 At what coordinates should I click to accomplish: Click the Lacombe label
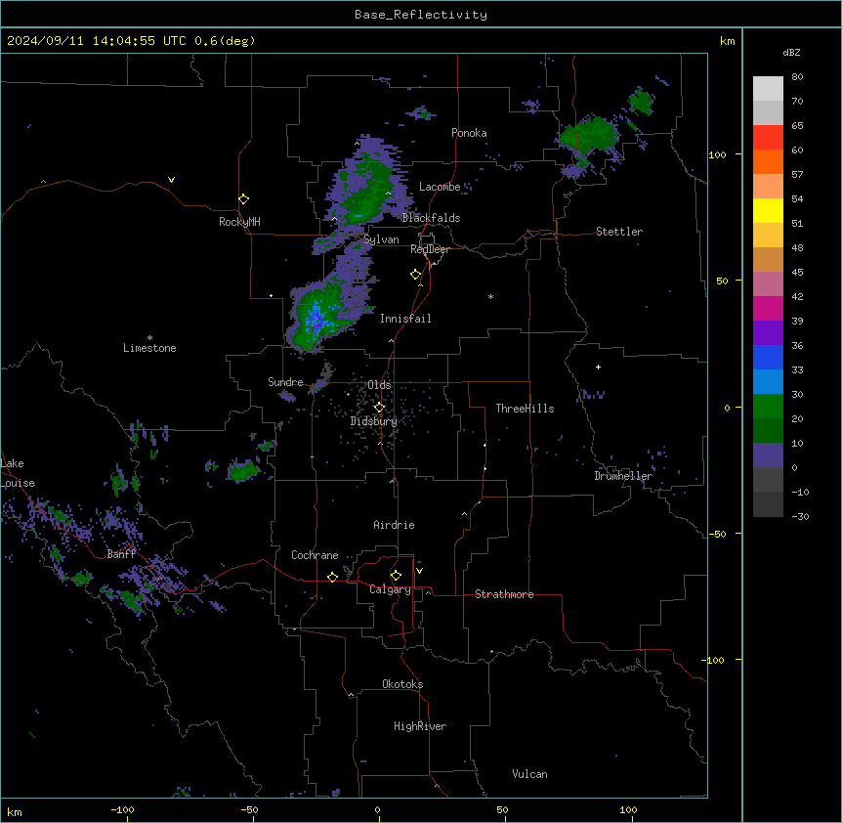[440, 187]
